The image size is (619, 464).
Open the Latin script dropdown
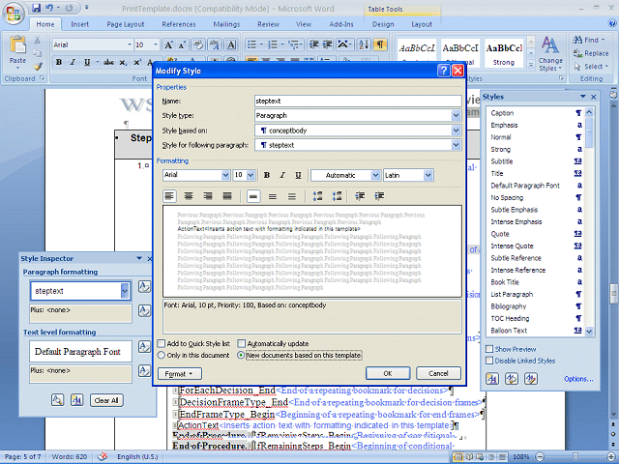[427, 175]
